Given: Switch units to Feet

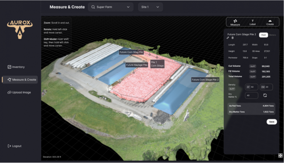Looking at the screenshot, I should tap(263, 35).
